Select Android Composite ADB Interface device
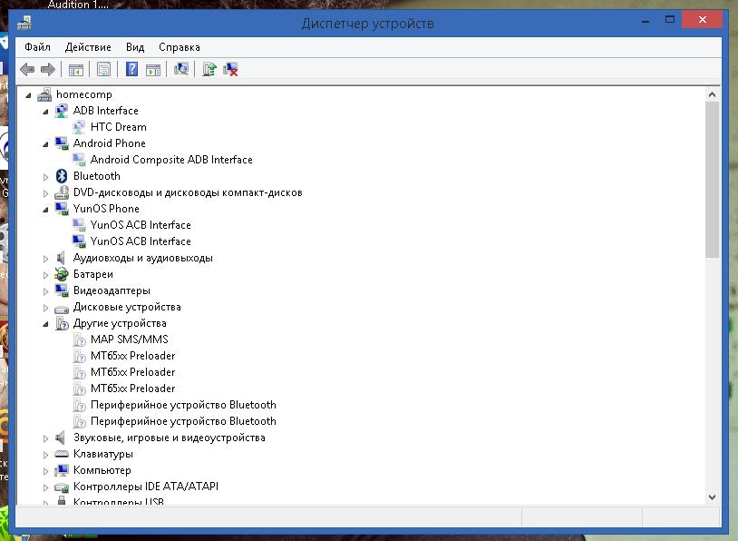The image size is (738, 541). tap(171, 160)
